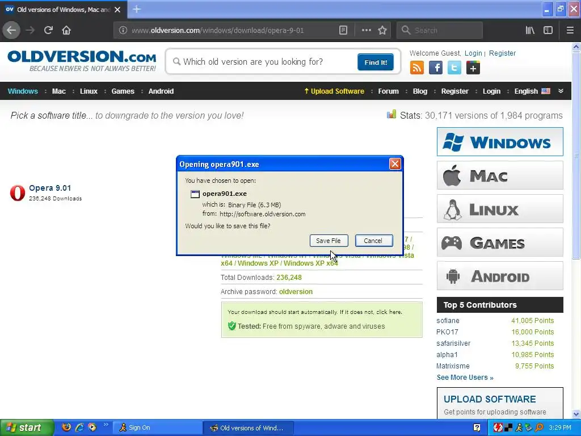This screenshot has width=581, height=436.
Task: Select the Linux nav menu item
Action: click(89, 91)
